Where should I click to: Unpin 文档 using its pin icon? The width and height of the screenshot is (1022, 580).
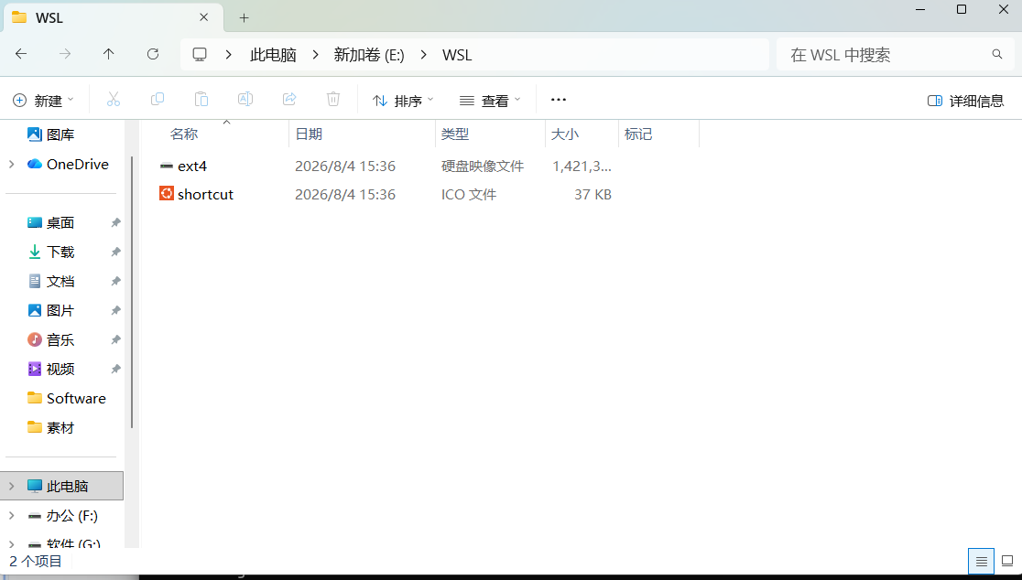[115, 281]
